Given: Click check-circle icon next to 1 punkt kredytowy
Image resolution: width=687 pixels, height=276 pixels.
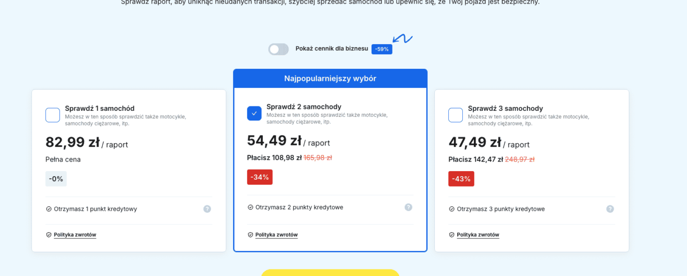Looking at the screenshot, I should click(x=49, y=209).
